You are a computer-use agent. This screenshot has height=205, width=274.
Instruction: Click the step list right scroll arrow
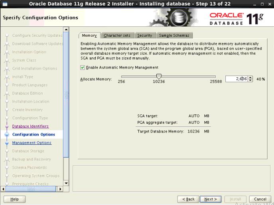pyautogui.click(x=60, y=189)
